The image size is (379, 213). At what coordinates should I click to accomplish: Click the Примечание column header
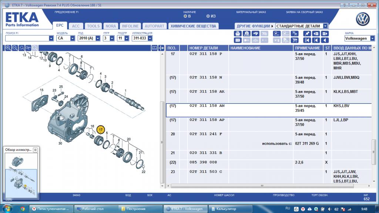click(x=308, y=48)
